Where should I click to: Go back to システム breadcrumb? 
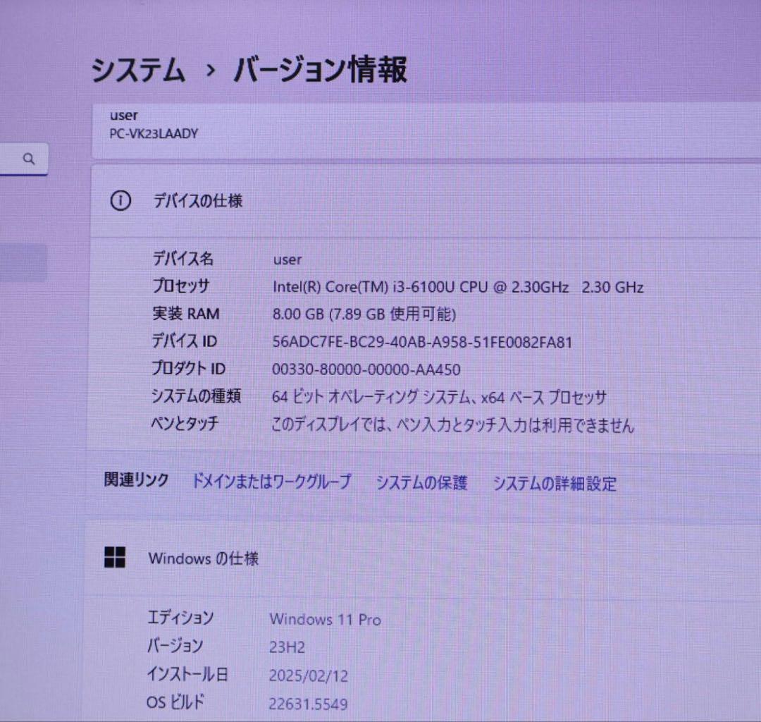138,69
